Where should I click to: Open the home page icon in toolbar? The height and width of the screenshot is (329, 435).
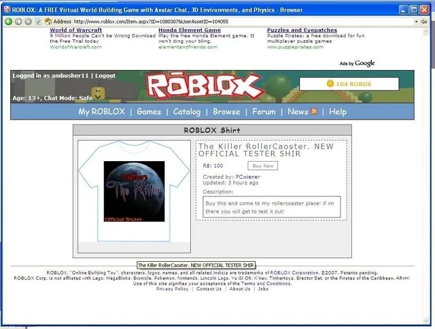click(48, 21)
